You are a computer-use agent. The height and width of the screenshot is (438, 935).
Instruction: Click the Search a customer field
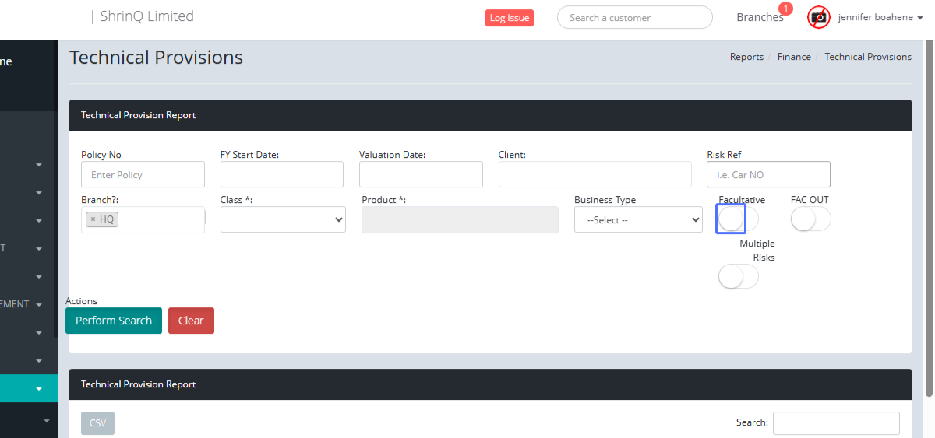(x=634, y=17)
